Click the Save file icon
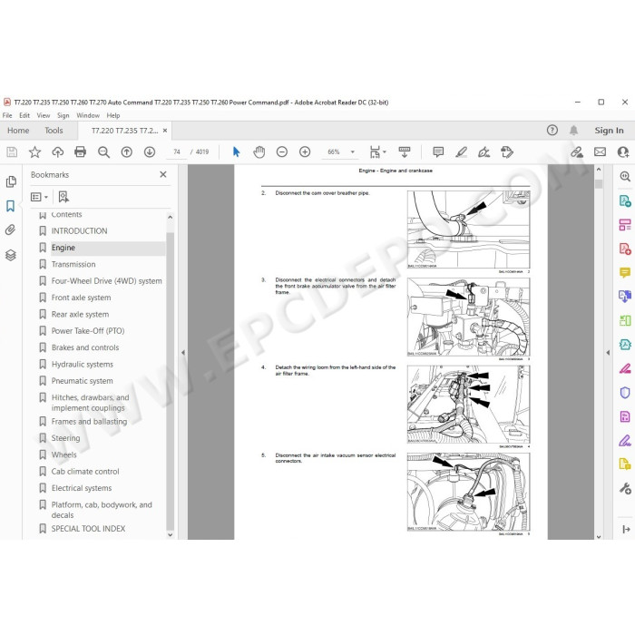The width and height of the screenshot is (635, 635). click(x=12, y=151)
